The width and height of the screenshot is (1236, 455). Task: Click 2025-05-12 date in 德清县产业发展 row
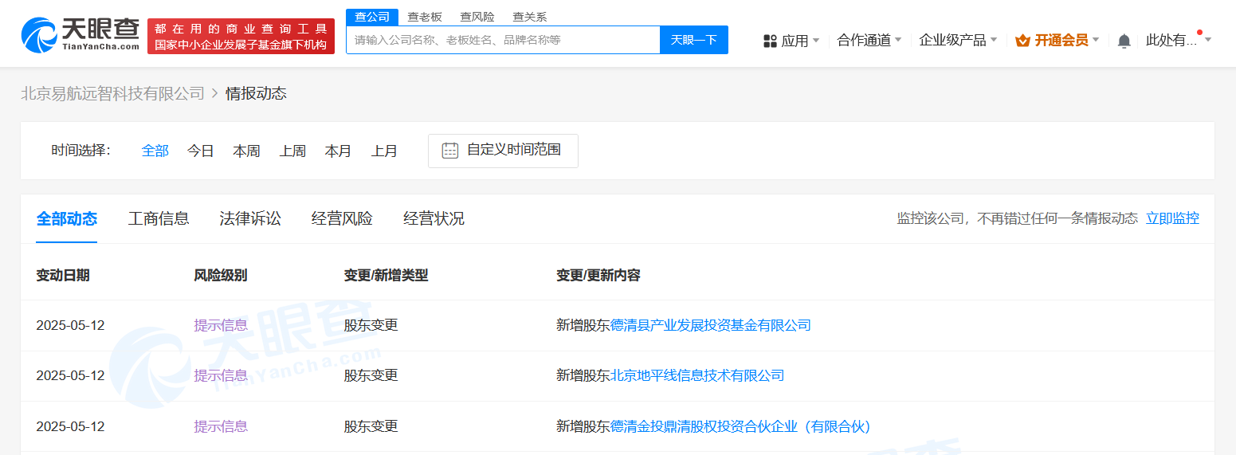click(70, 325)
